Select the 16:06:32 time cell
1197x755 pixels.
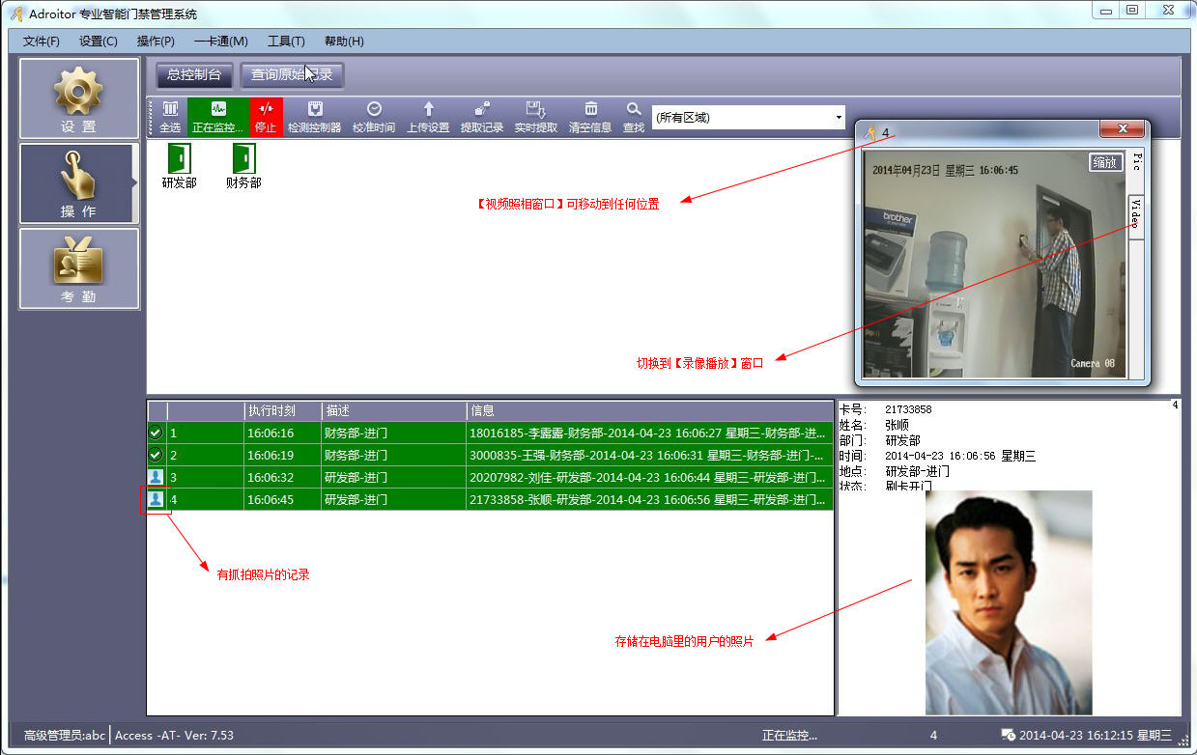click(x=283, y=477)
